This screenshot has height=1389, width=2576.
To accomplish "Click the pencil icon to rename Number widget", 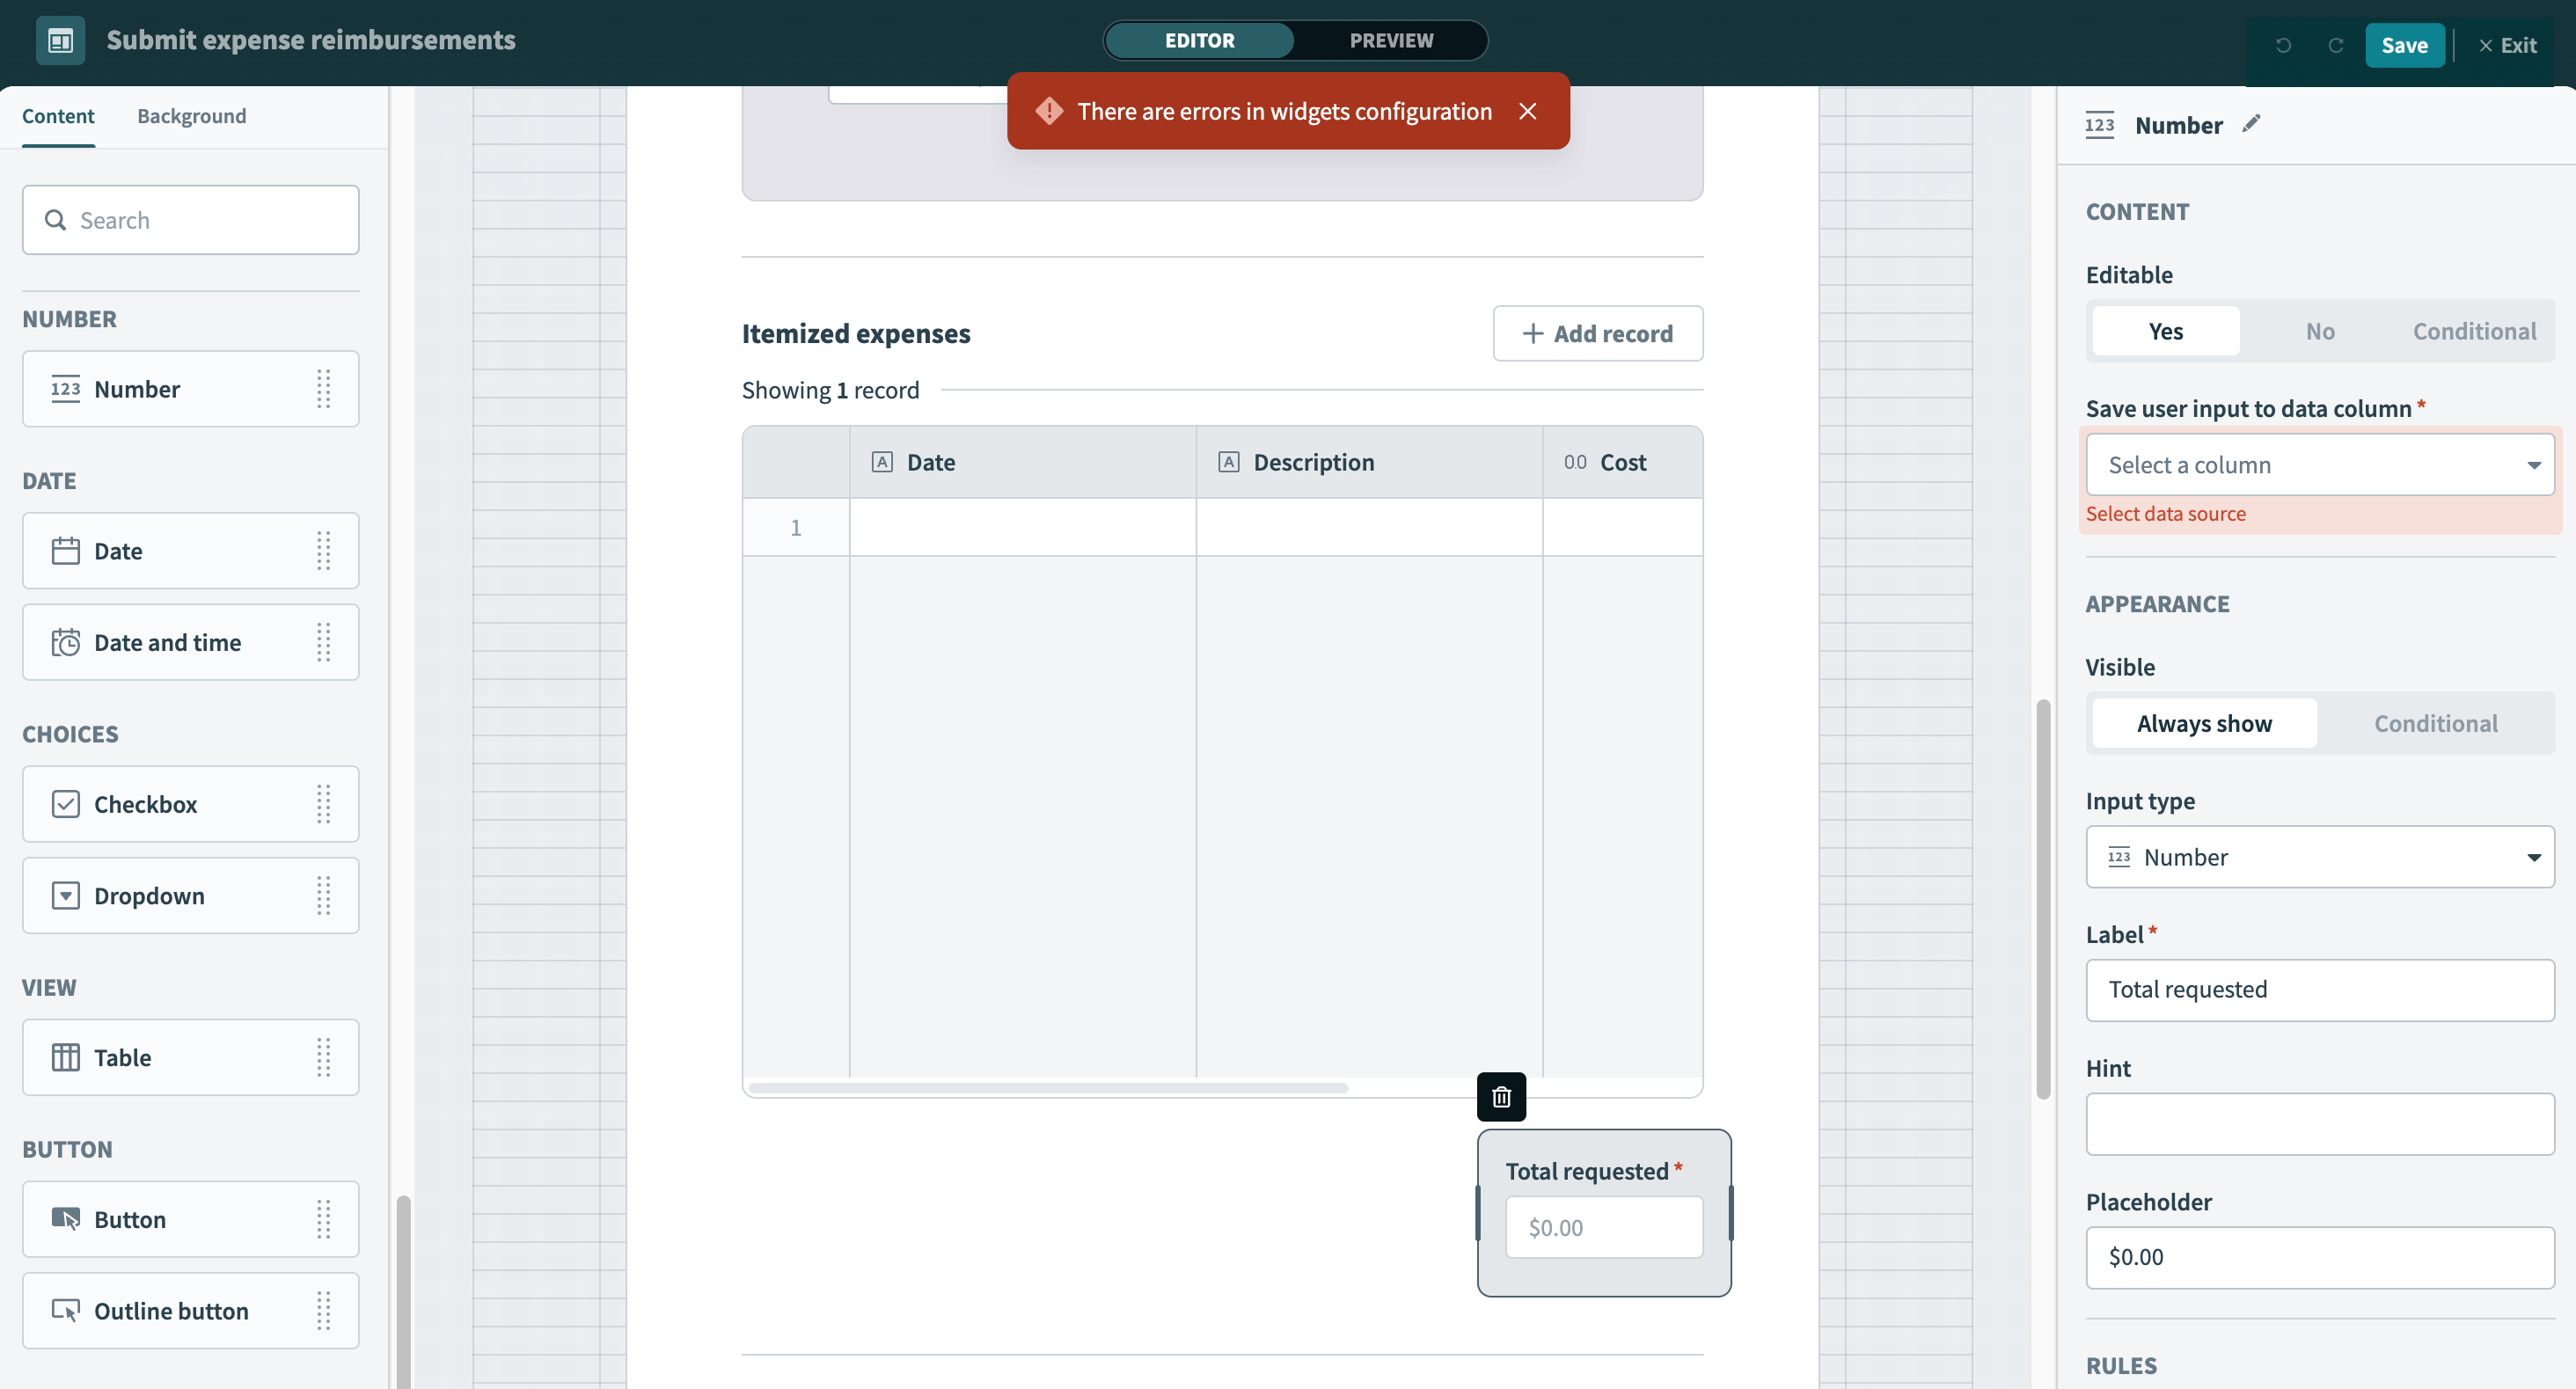I will click(x=2251, y=124).
